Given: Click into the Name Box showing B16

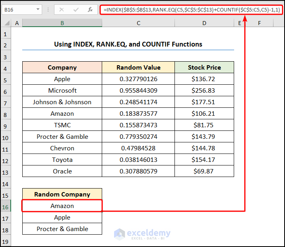Looking at the screenshot, I should (x=19, y=10).
